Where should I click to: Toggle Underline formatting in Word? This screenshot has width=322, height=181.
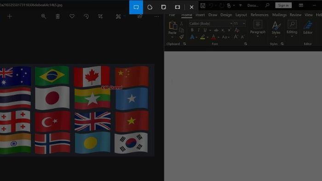[x=205, y=30]
